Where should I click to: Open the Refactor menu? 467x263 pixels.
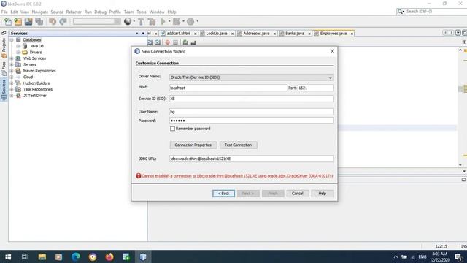74,12
